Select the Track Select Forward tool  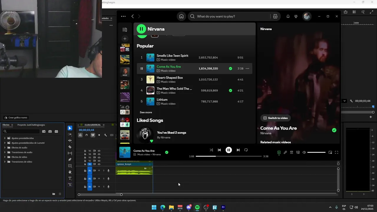point(70,134)
